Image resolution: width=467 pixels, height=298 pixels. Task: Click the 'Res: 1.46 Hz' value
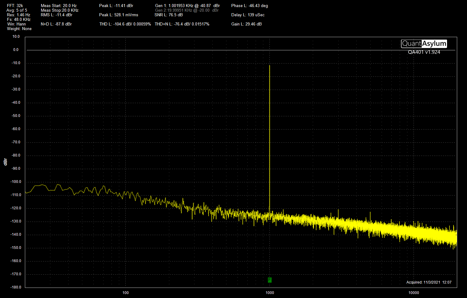(x=18, y=15)
